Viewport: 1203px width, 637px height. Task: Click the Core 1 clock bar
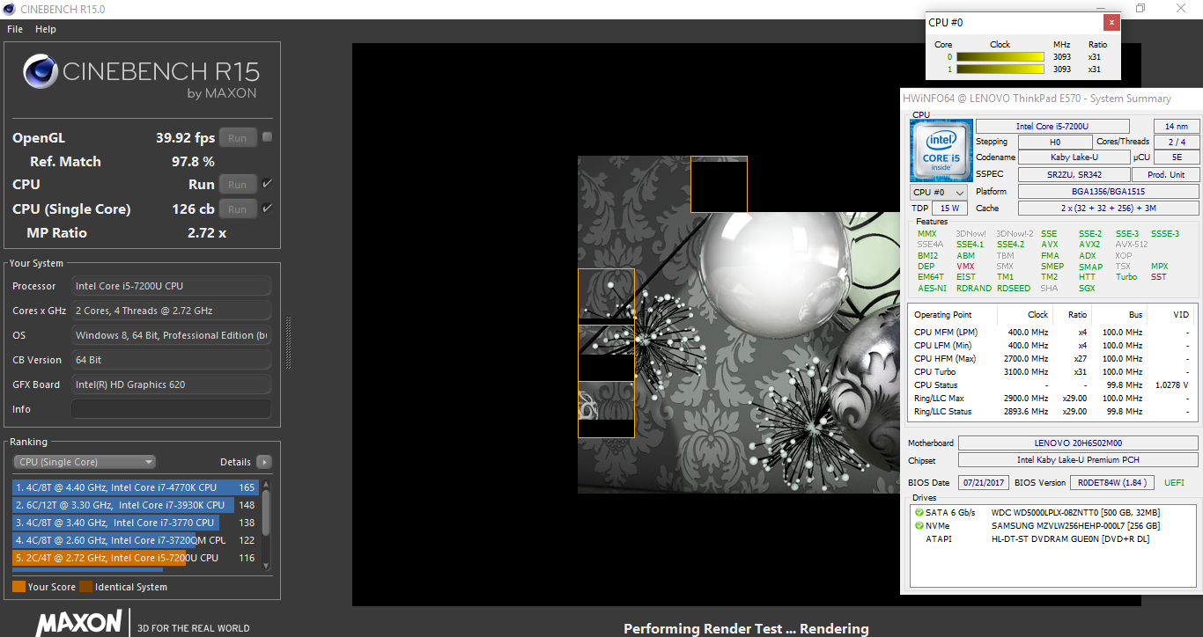(1000, 70)
